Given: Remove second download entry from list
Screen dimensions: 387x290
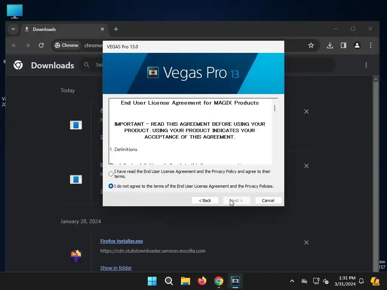Looking at the screenshot, I should [x=307, y=166].
